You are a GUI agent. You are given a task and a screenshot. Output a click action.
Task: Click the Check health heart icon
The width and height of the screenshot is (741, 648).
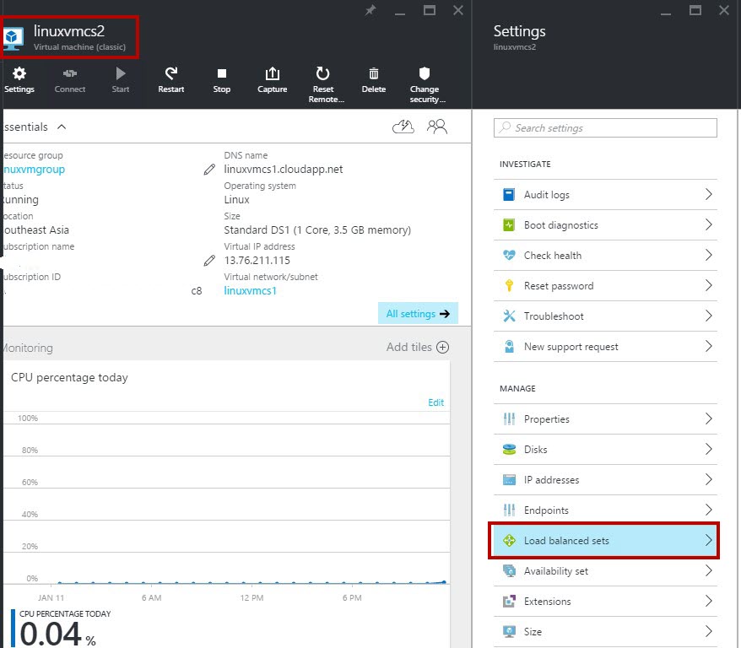pos(509,256)
